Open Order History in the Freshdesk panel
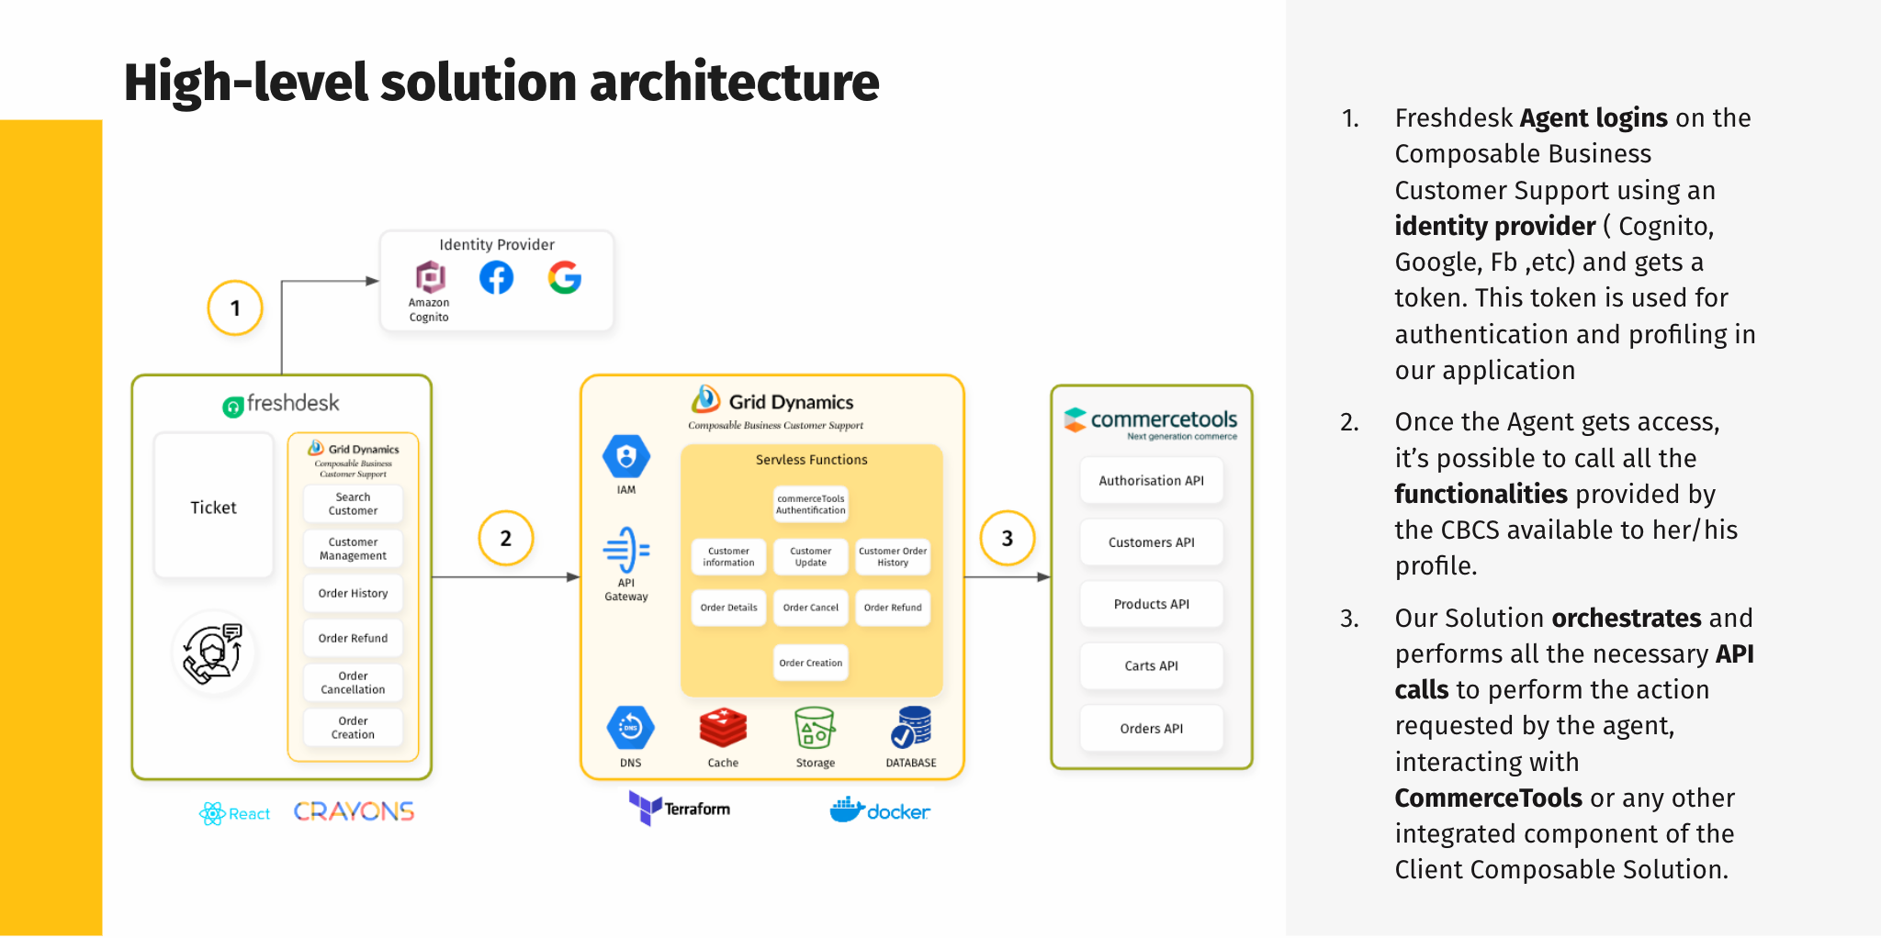Viewport: 1881px width, 938px height. point(354,594)
